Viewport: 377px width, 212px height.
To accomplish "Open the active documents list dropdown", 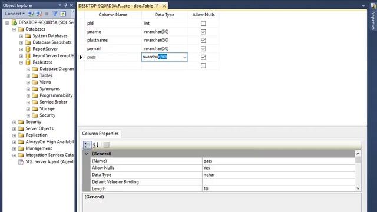I will (363, 6).
